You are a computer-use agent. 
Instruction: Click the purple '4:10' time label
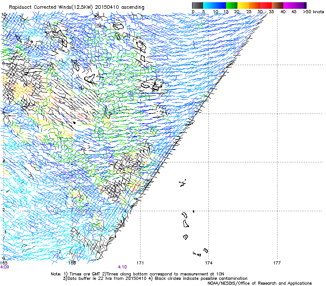[x=122, y=267]
